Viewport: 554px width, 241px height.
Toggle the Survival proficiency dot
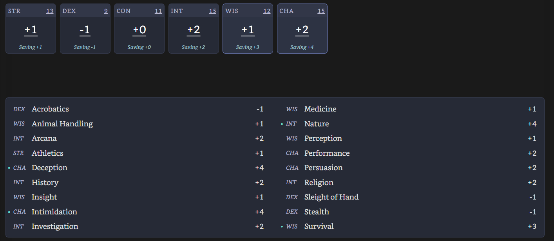[282, 227]
